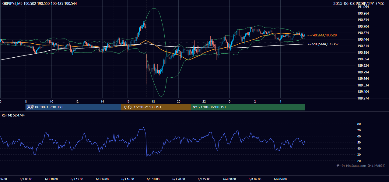Click the white <-<200,SMA,190.352 label

click(x=323, y=44)
